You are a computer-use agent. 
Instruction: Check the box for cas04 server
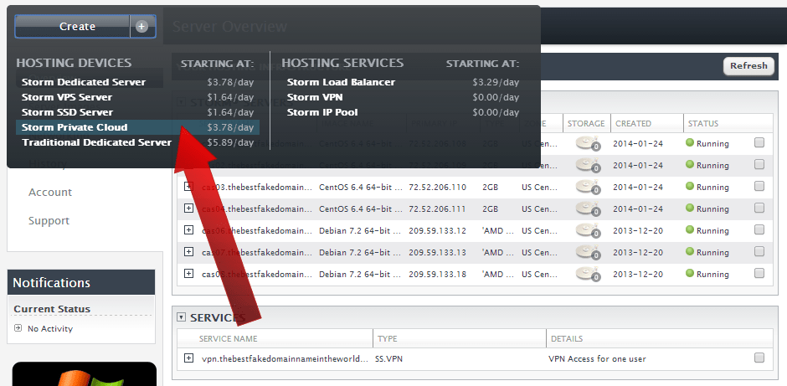759,208
